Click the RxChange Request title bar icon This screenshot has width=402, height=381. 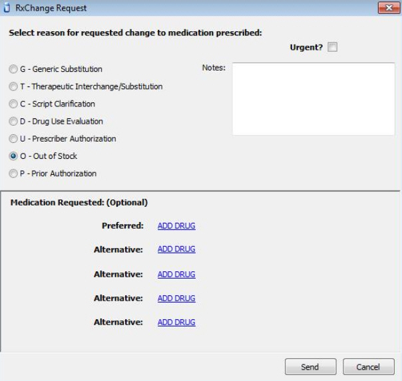pyautogui.click(x=7, y=8)
